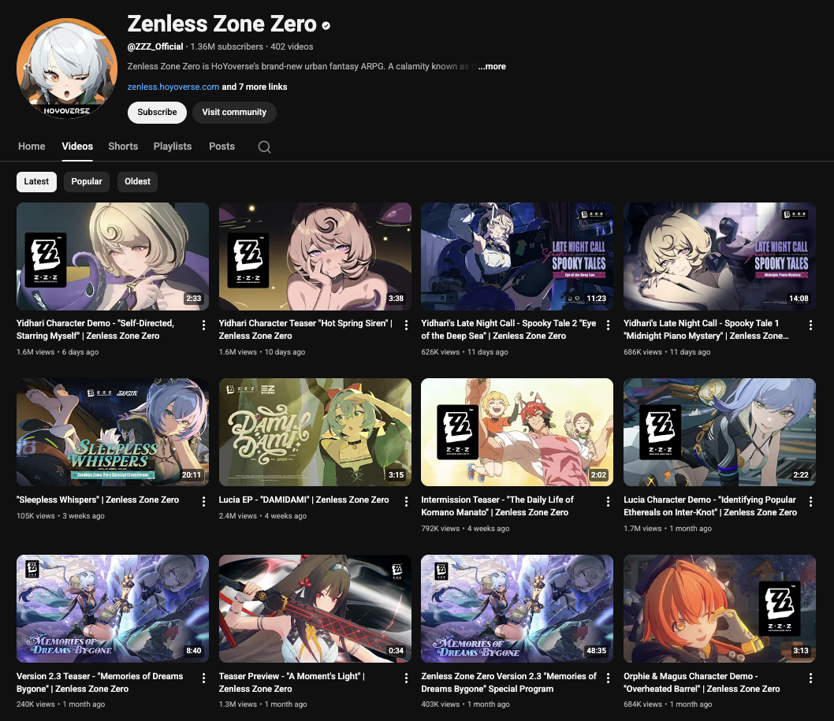Screen dimensions: 834x721
Task: Open the 'Hot Spring Siren' teaser title
Action: click(x=305, y=329)
